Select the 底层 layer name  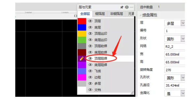pos(98,27)
